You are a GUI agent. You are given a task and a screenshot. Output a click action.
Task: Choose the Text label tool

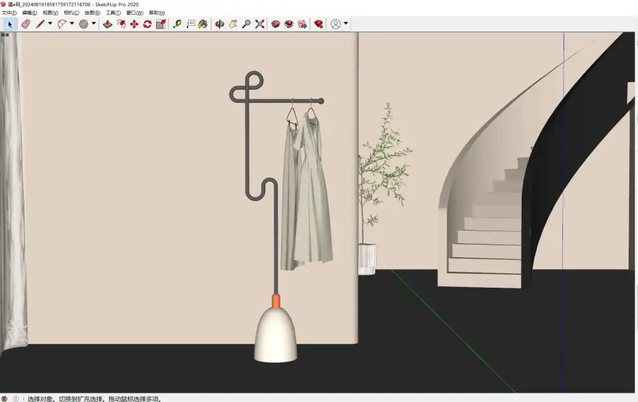click(191, 25)
